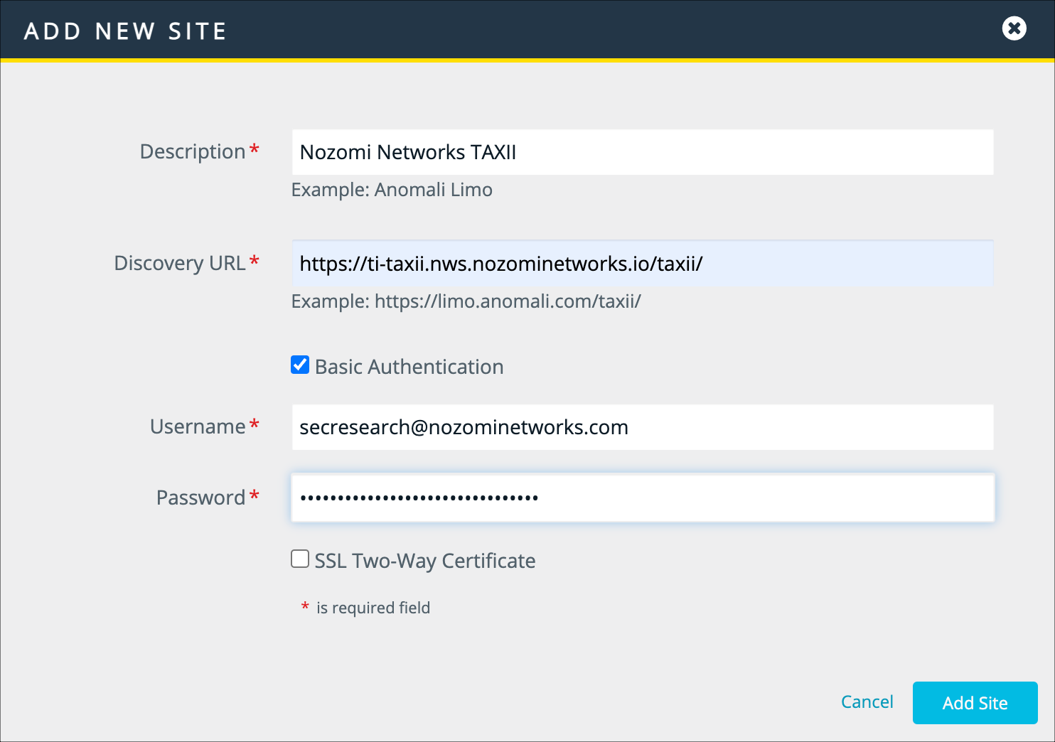Click the 'Basic Authentication' label text
This screenshot has height=742, width=1055.
coord(409,367)
